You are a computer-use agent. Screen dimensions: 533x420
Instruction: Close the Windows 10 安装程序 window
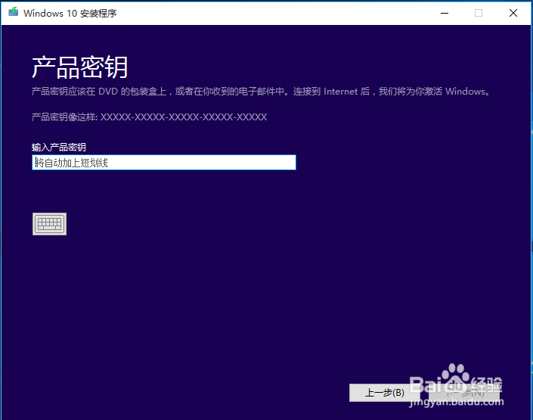coord(513,13)
